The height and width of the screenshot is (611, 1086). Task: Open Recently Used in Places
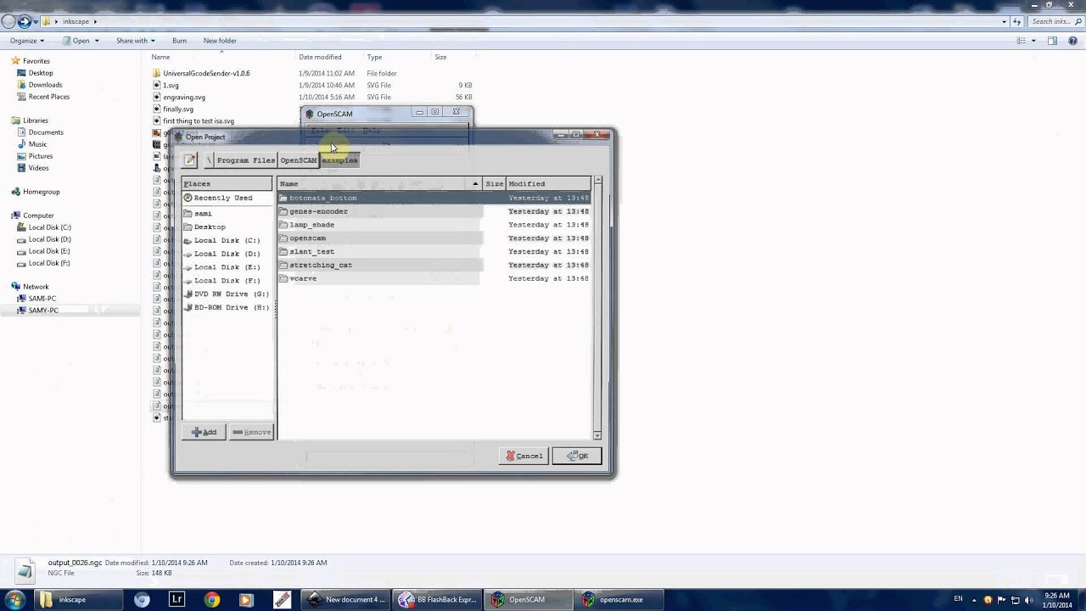223,198
